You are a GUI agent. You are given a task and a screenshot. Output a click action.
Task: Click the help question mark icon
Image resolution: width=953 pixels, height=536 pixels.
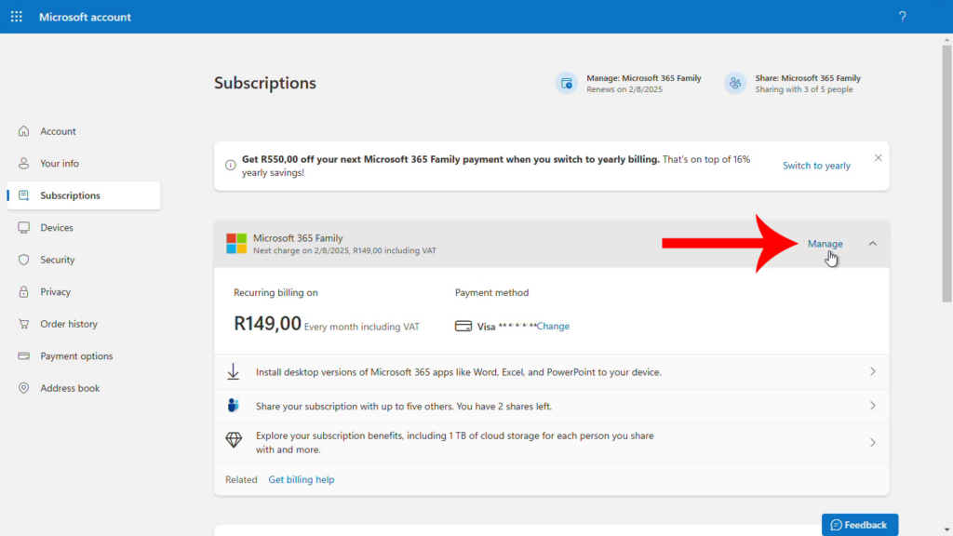[901, 16]
